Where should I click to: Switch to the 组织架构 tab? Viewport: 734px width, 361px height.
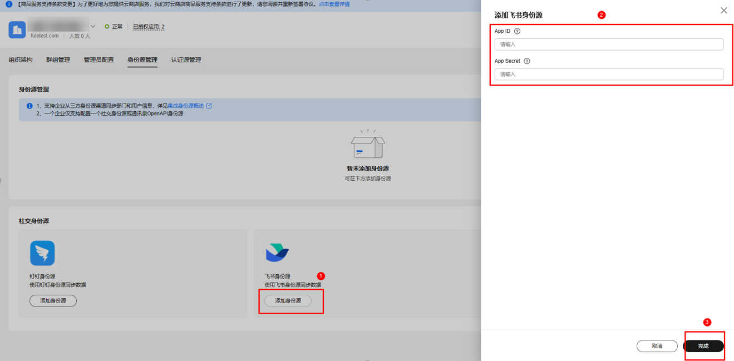tap(21, 60)
